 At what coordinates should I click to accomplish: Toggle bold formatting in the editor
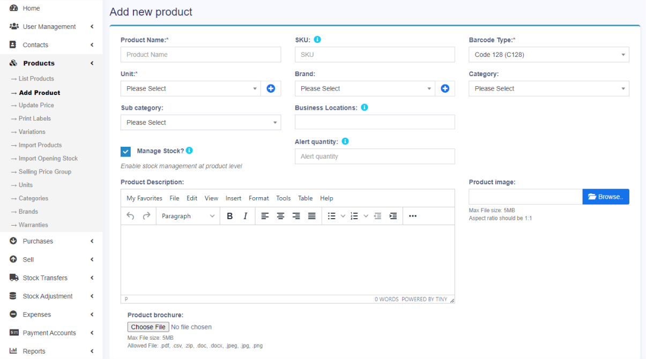[x=230, y=216]
